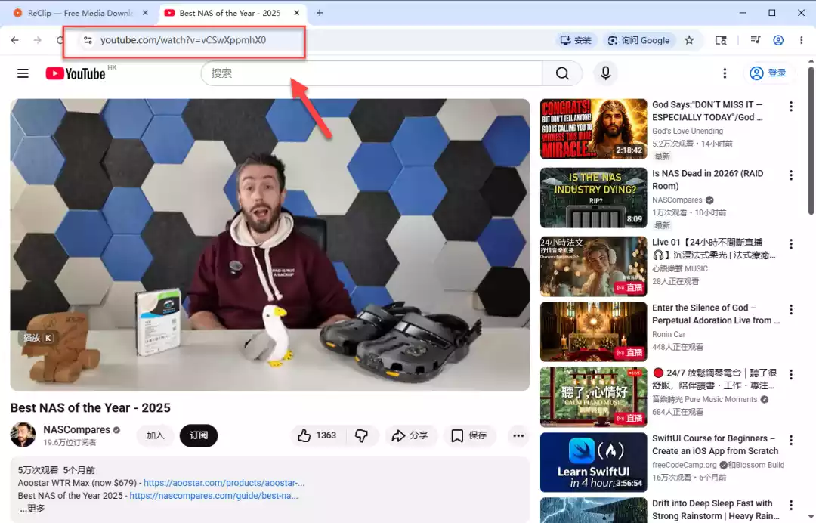Open options menu for God Says video

pyautogui.click(x=791, y=107)
